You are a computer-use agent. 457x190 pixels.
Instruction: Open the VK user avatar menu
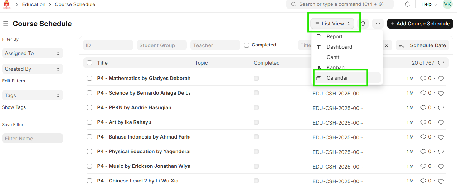click(x=447, y=4)
